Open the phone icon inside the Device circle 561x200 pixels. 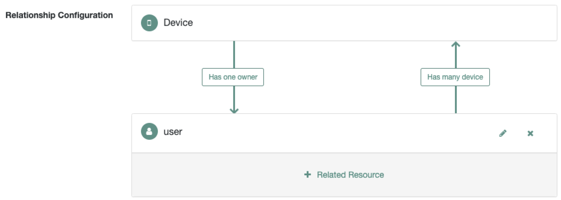coord(149,23)
